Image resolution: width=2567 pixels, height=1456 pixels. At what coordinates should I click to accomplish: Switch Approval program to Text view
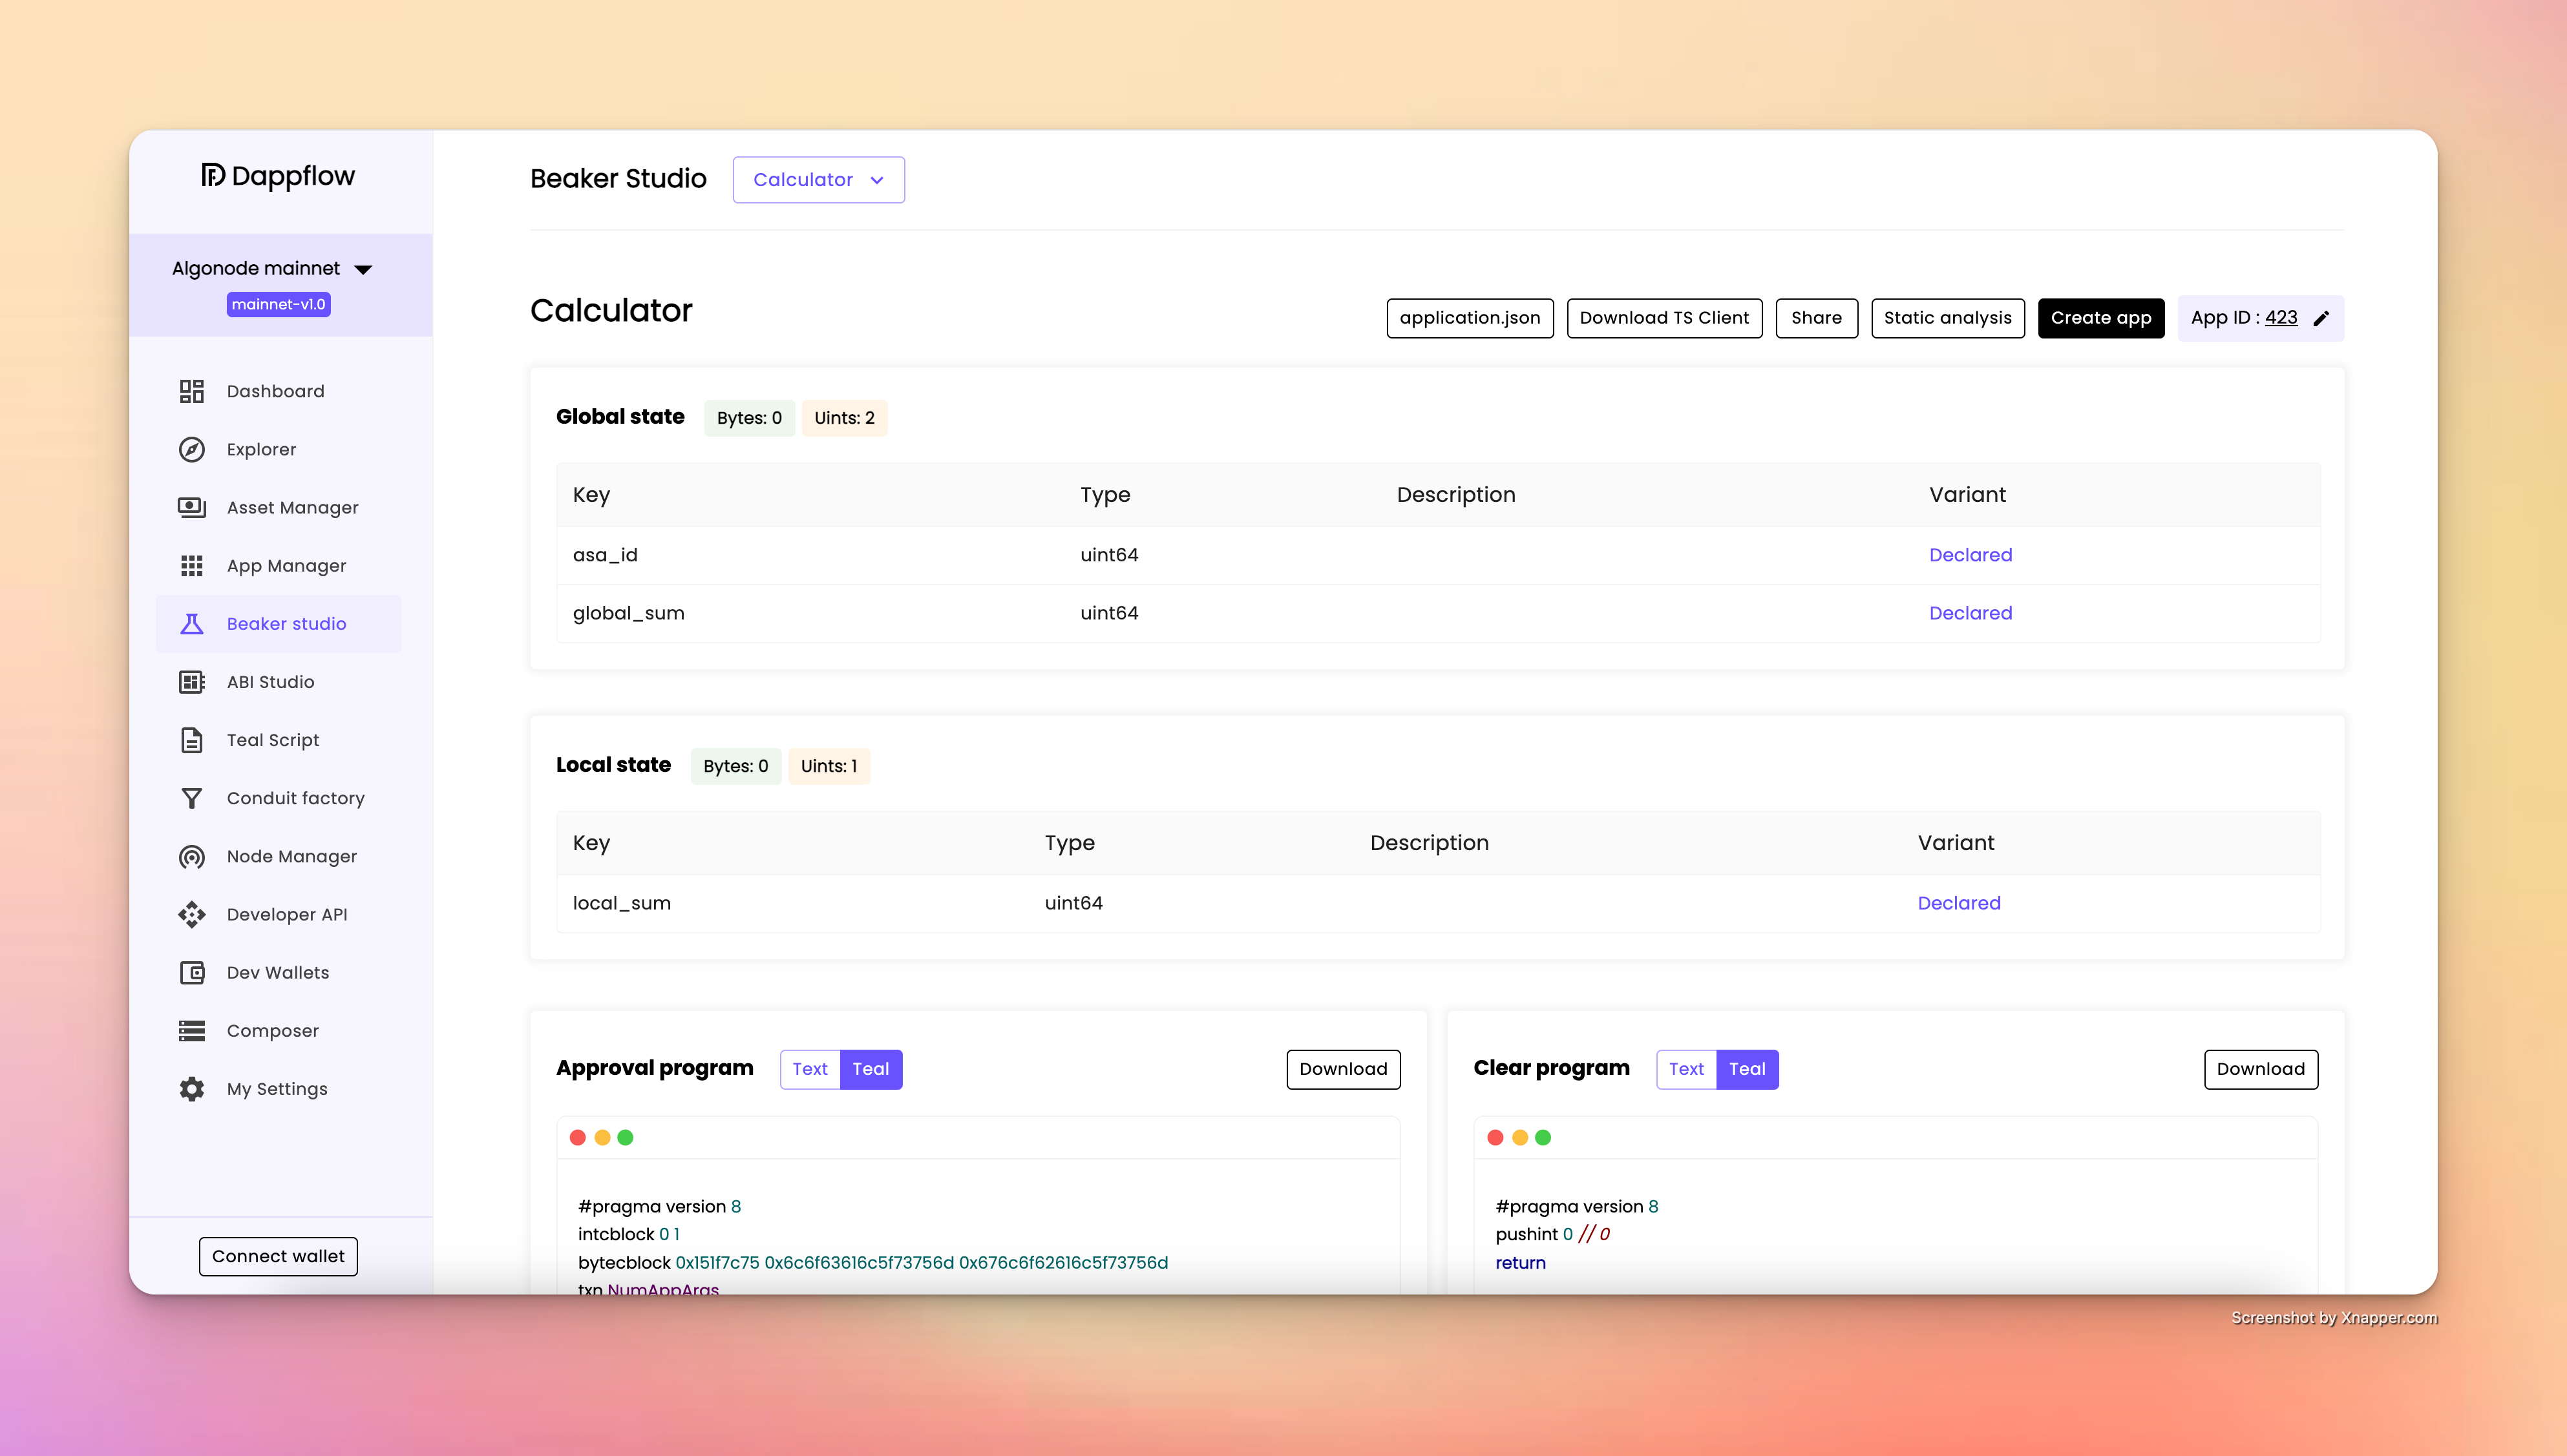coord(809,1069)
